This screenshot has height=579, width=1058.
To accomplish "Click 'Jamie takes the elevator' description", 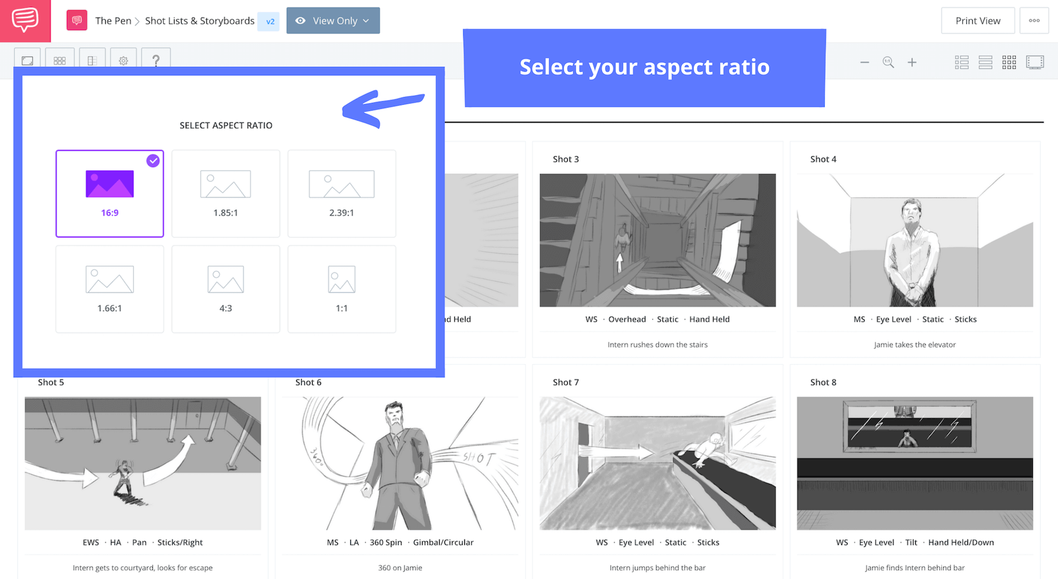I will (915, 345).
